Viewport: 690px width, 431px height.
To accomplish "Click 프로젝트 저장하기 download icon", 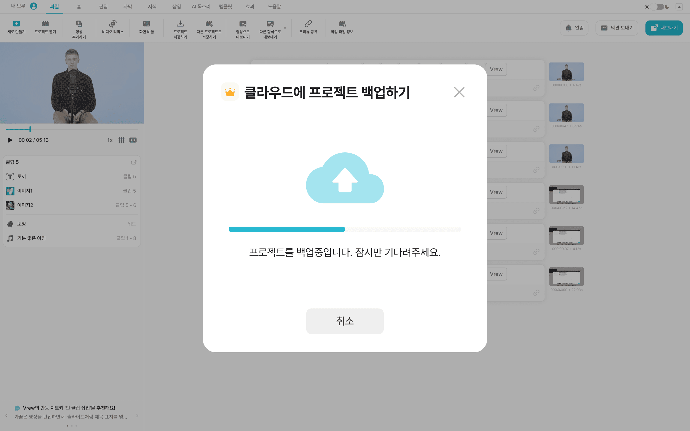I will (180, 24).
